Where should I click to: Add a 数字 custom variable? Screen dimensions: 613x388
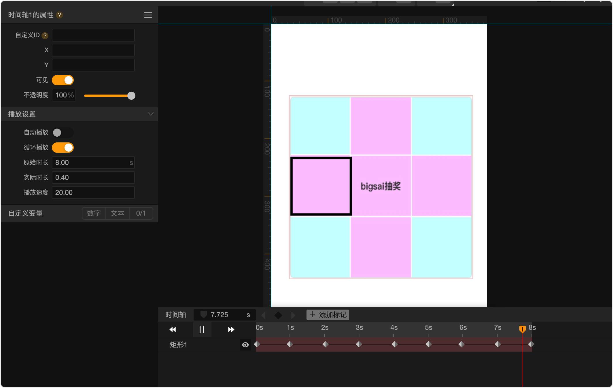point(94,213)
